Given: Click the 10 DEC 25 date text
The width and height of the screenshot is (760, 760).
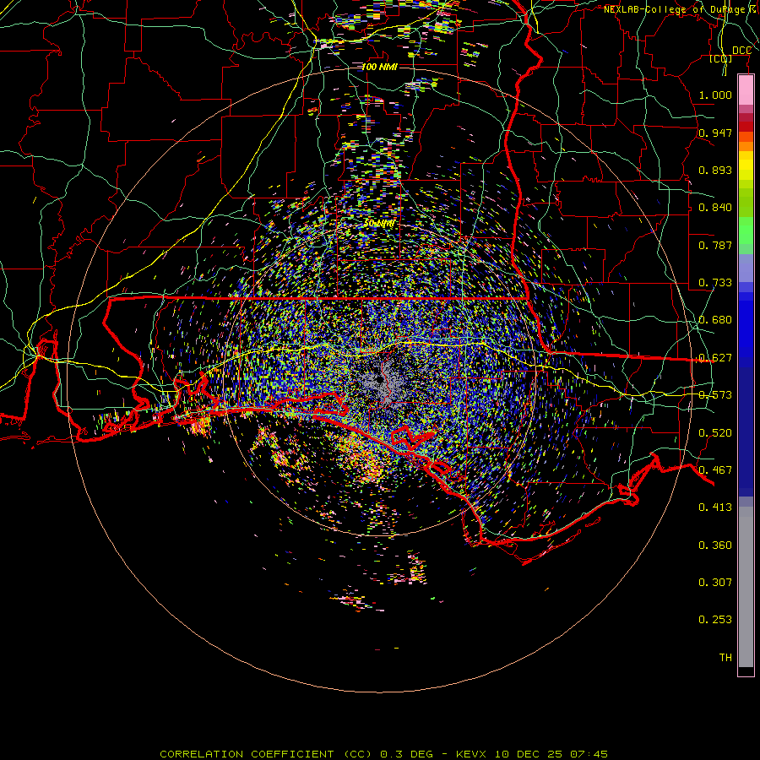Looking at the screenshot, I should pyautogui.click(x=527, y=754).
